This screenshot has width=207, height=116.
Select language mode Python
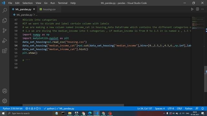pos(189,109)
